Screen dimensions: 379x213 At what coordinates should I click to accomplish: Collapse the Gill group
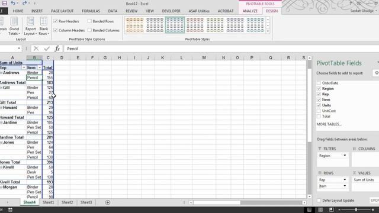pyautogui.click(x=1, y=88)
